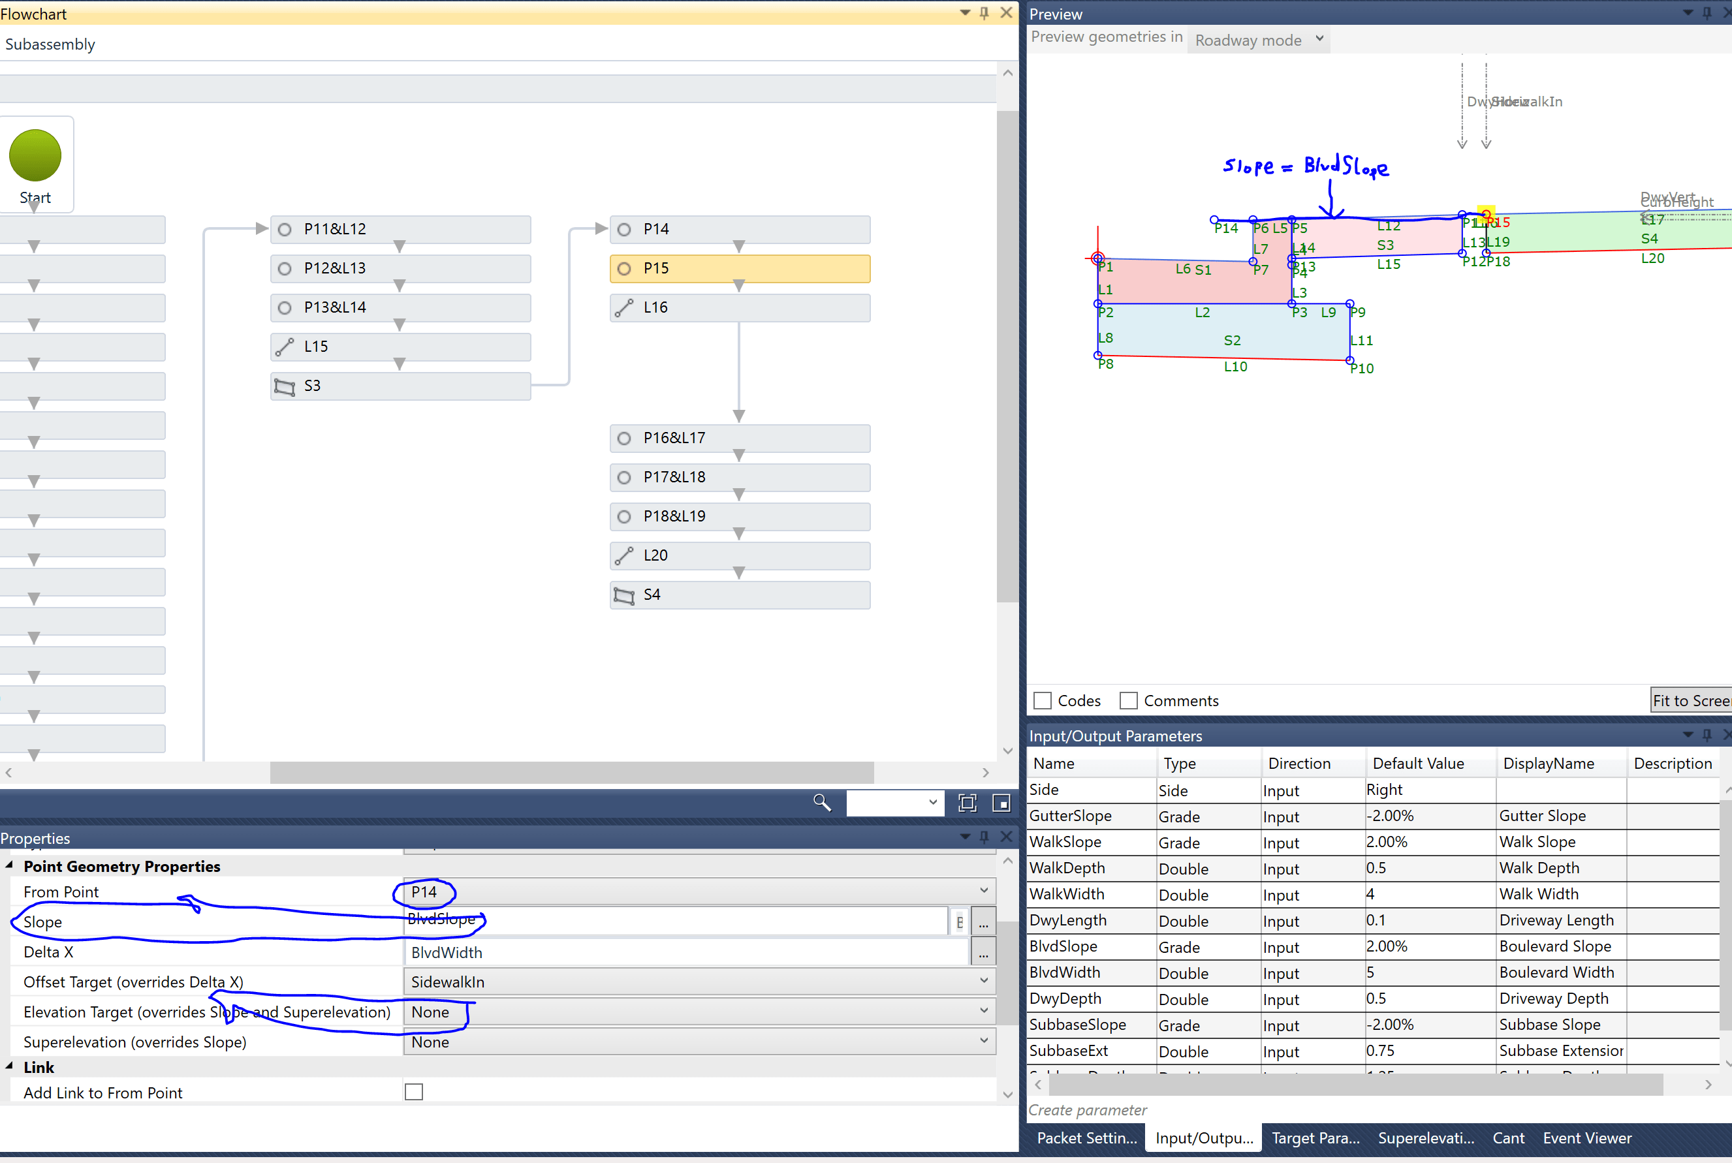Click the magnifier search icon above Properties
Screen dimensions: 1732x1163
tap(822, 803)
